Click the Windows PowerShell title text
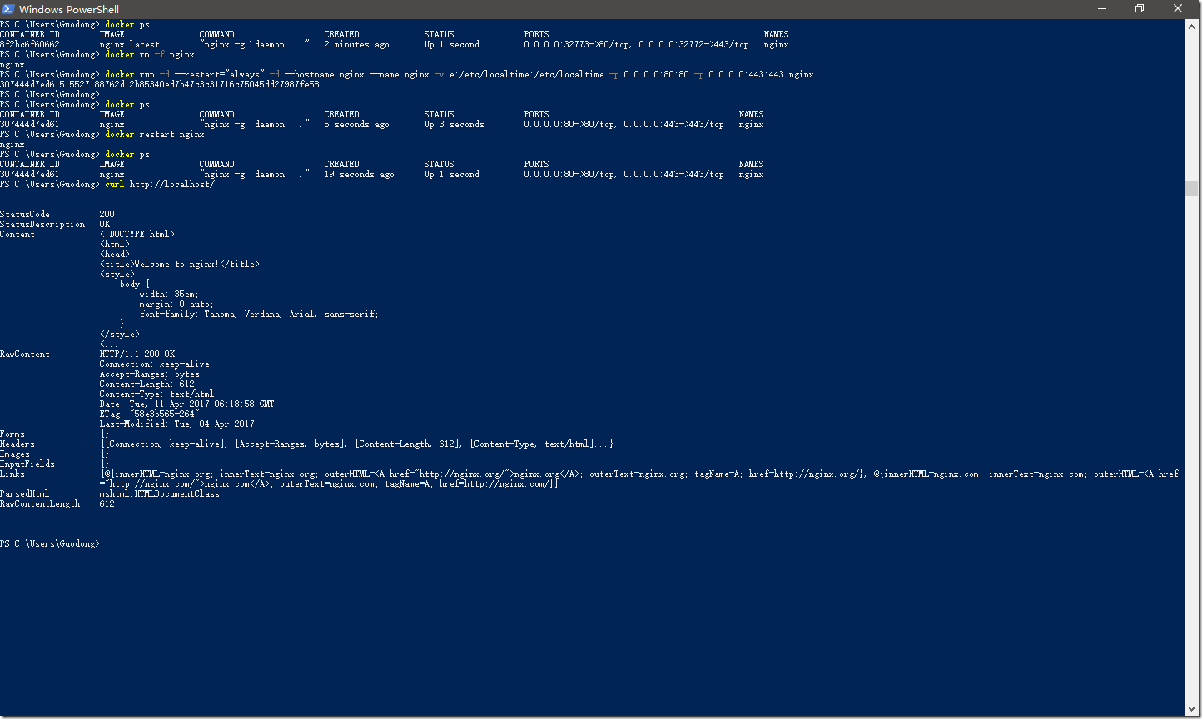 click(x=69, y=9)
